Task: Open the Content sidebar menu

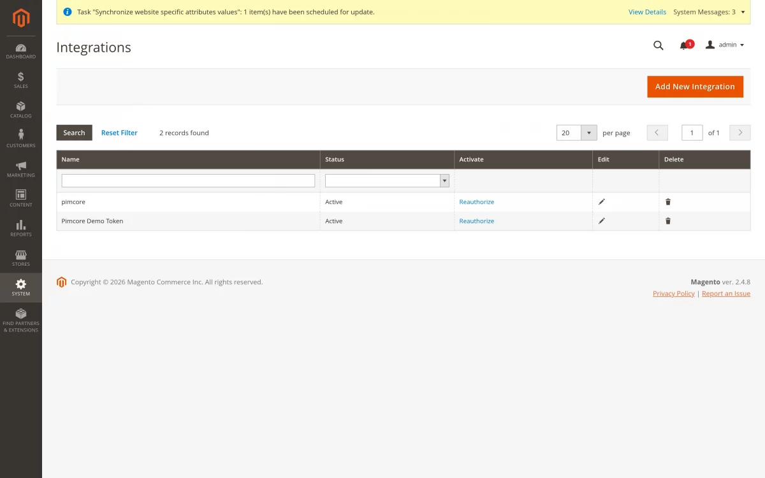Action: (21, 199)
